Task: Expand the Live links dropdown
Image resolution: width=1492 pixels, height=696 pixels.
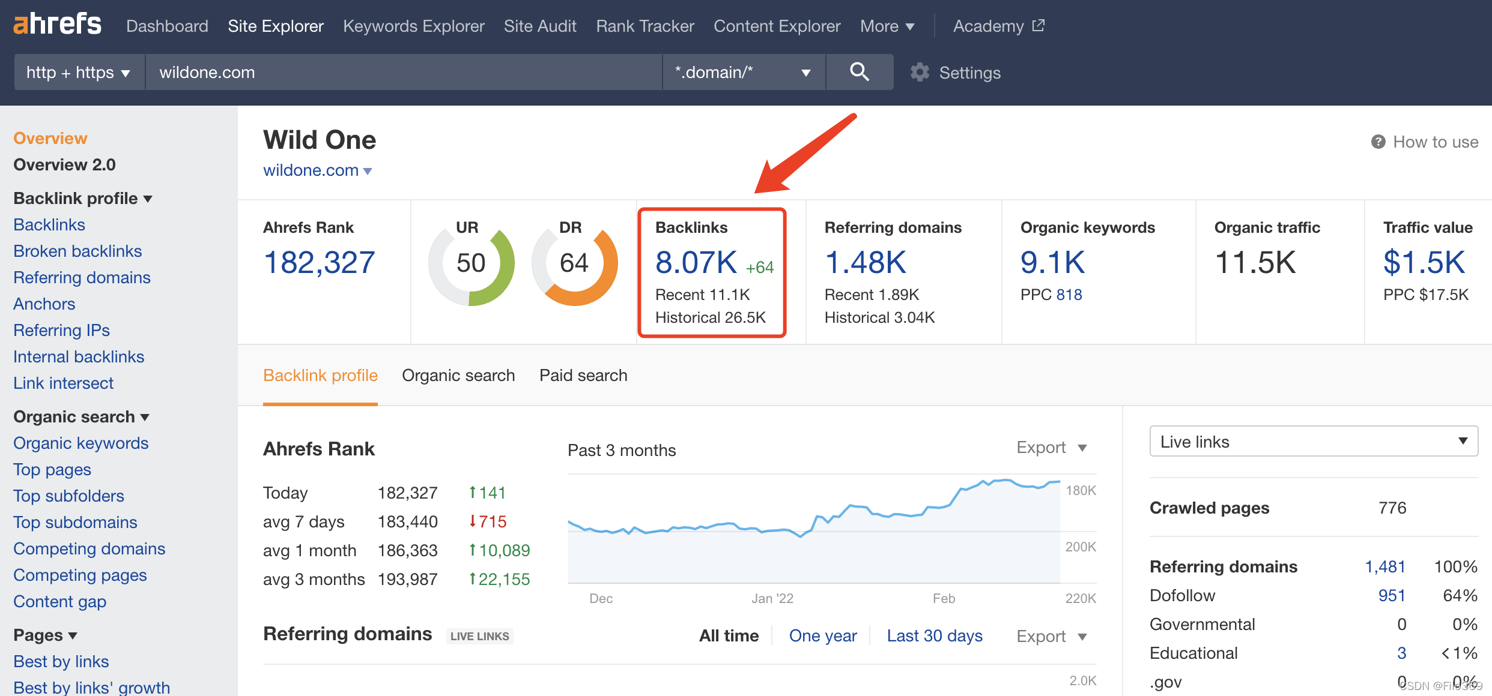Action: click(1313, 442)
